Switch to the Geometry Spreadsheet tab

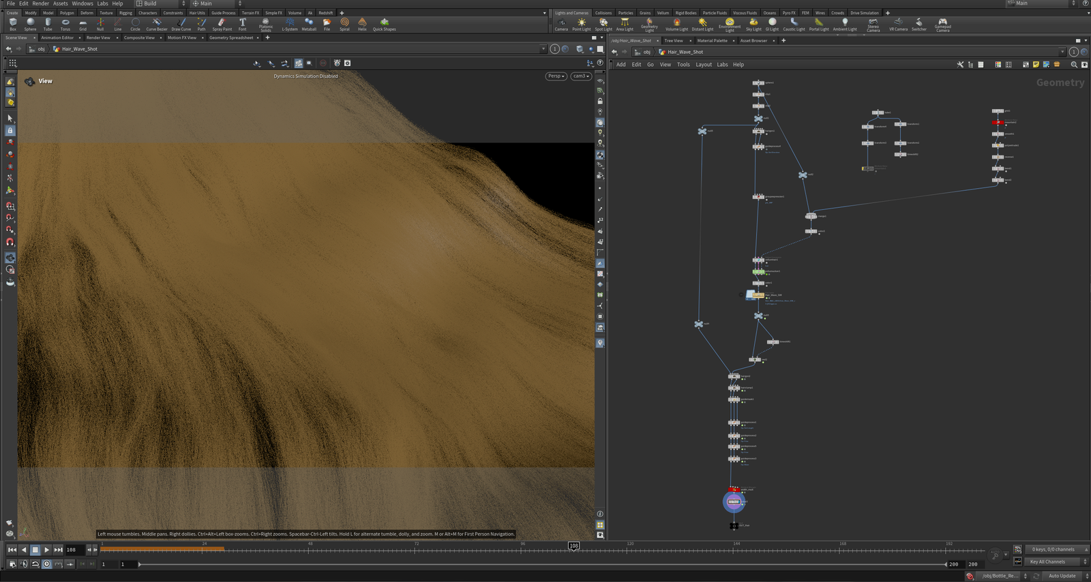click(x=231, y=37)
